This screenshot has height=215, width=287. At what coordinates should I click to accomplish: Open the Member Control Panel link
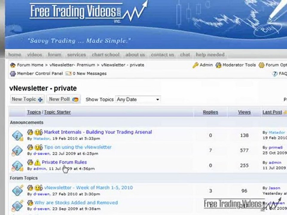[40, 74]
